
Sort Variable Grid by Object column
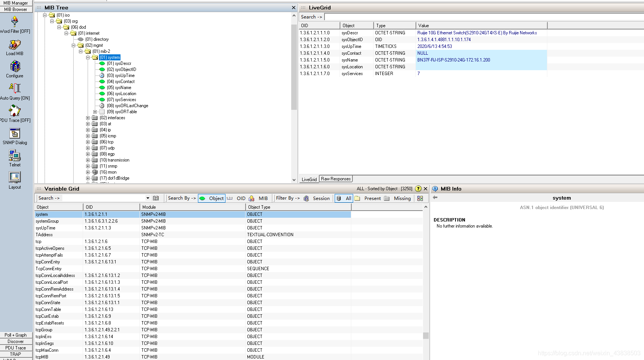[59, 207]
